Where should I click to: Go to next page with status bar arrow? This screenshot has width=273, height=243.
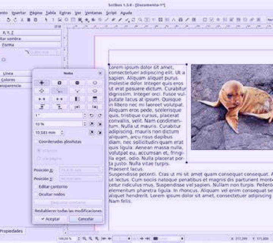coord(141,238)
